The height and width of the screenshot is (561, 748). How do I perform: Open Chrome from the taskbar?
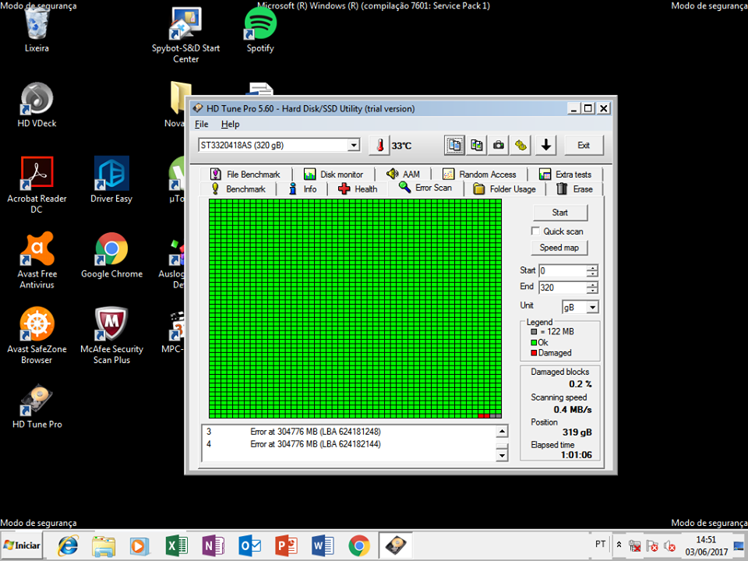(x=359, y=545)
